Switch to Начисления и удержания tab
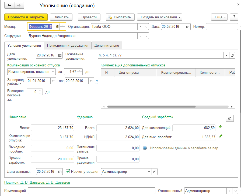This screenshot has width=241, height=196. [68, 46]
